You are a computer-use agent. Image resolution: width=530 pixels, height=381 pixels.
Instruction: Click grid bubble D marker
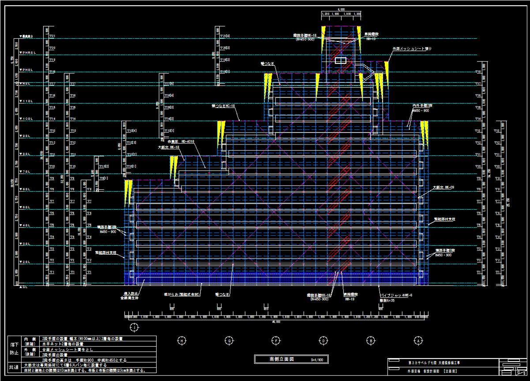point(323,340)
